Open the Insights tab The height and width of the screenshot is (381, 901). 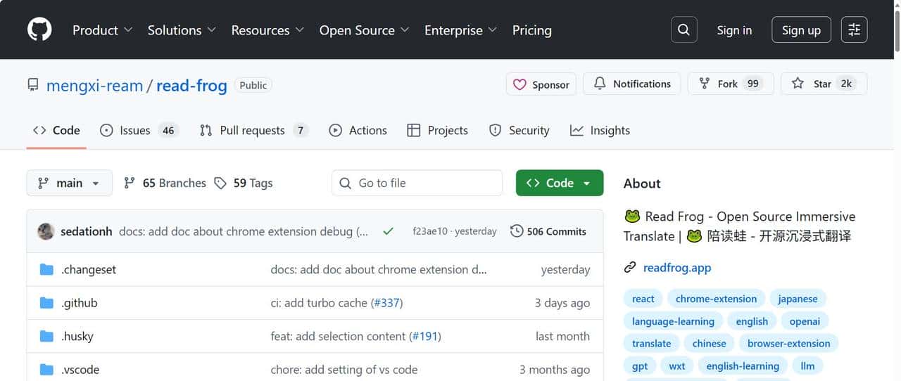point(600,131)
